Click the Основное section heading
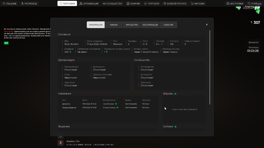This screenshot has width=264, height=148. [x=64, y=35]
